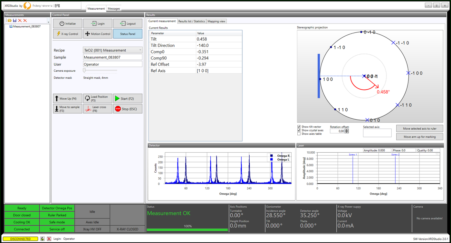Click the blue floppy disk save icon

pyautogui.click(x=15, y=20)
